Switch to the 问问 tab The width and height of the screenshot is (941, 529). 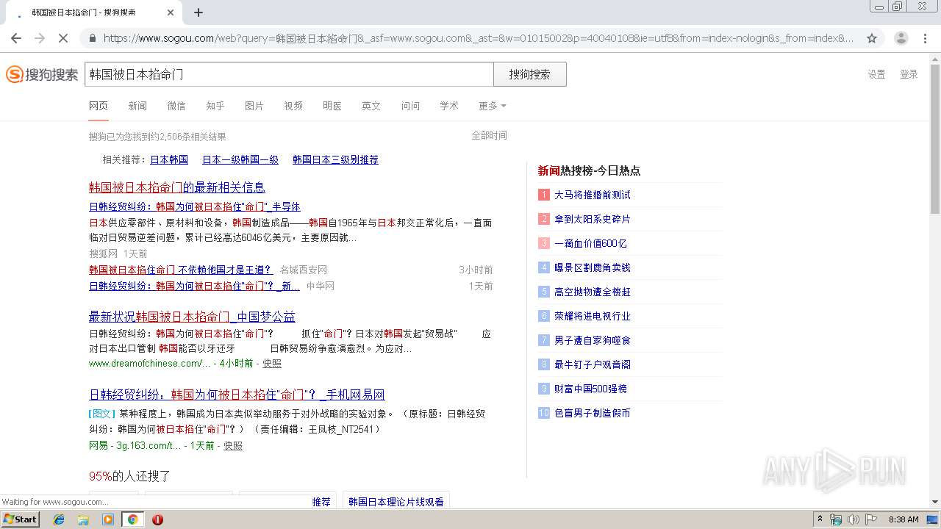pyautogui.click(x=410, y=106)
